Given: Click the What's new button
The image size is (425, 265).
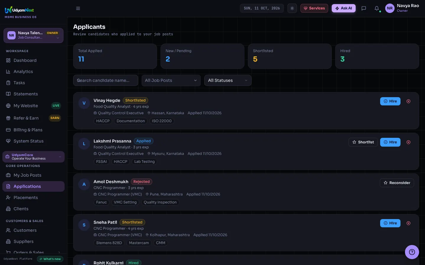Looking at the screenshot, I should [50, 259].
